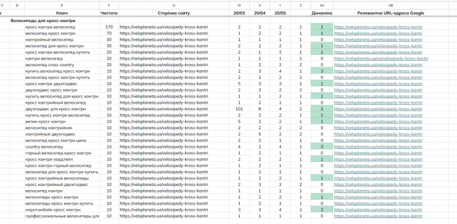Select keyword 'велосипед контри' cell
The height and width of the screenshot is (224, 457).
62,191
